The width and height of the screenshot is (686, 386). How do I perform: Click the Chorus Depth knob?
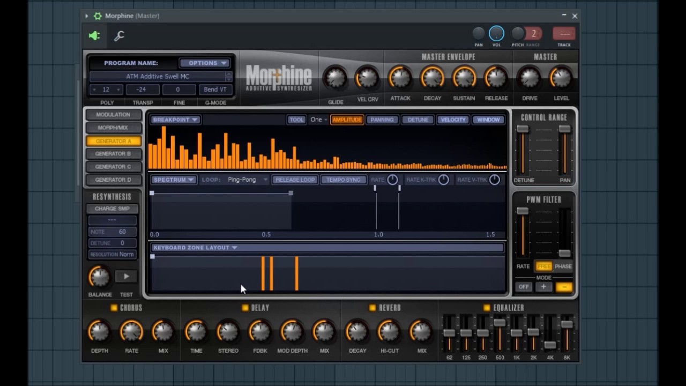click(99, 331)
